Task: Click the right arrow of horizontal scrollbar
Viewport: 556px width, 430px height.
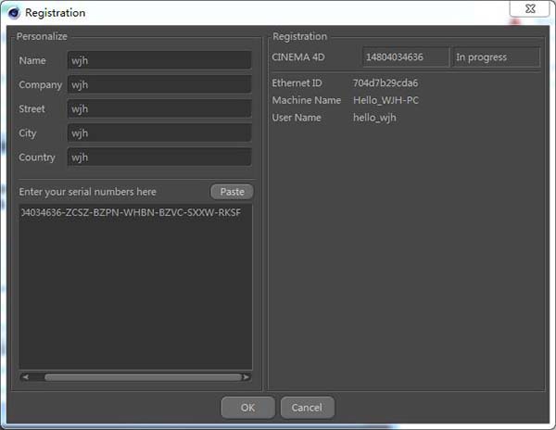Action: pyautogui.click(x=246, y=377)
